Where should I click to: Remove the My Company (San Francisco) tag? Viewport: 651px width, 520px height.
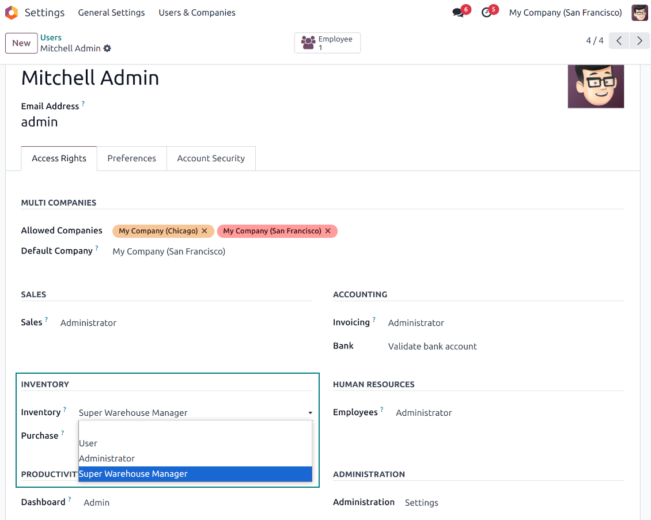(328, 231)
